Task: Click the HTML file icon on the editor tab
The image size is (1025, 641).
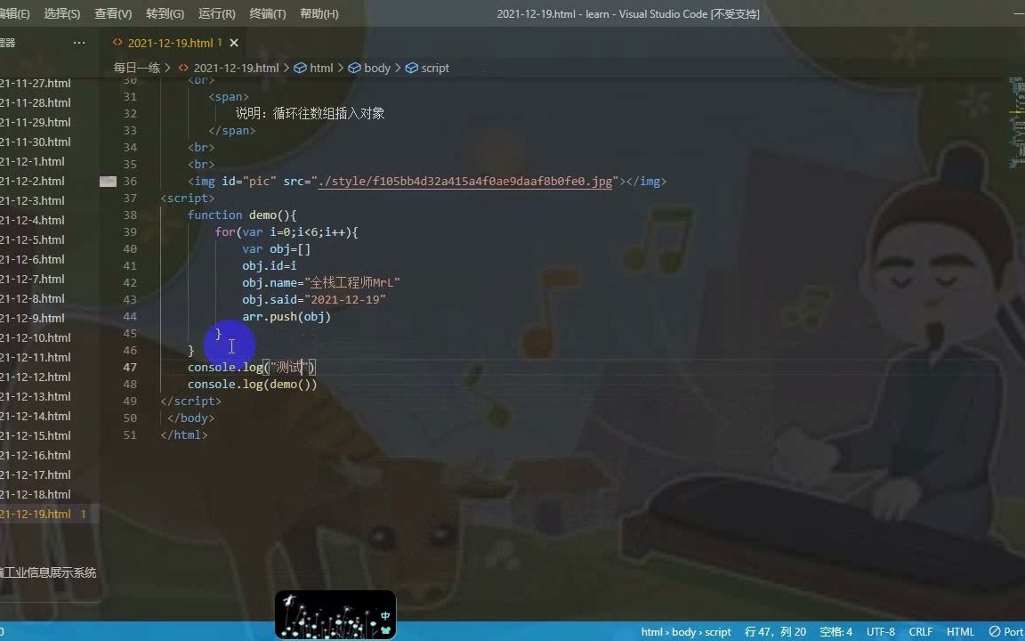Action: (x=118, y=42)
